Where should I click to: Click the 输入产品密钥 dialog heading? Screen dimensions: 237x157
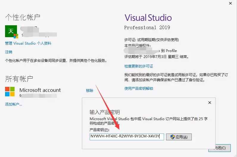[105, 112]
